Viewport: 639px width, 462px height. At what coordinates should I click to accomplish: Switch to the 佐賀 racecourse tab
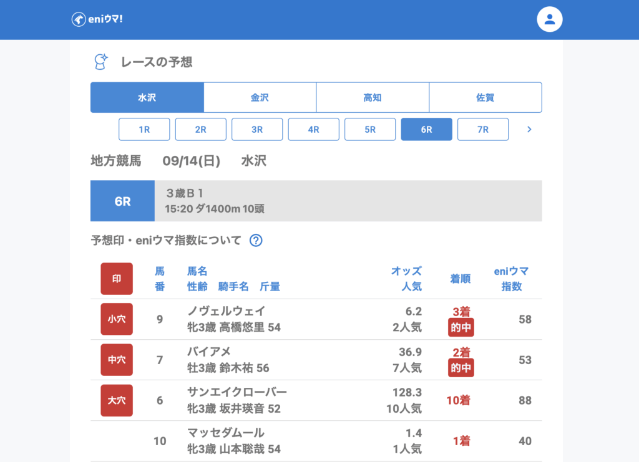[485, 98]
